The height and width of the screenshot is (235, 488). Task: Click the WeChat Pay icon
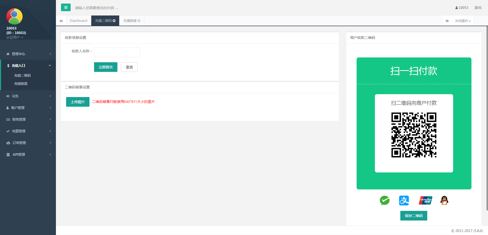(x=385, y=200)
